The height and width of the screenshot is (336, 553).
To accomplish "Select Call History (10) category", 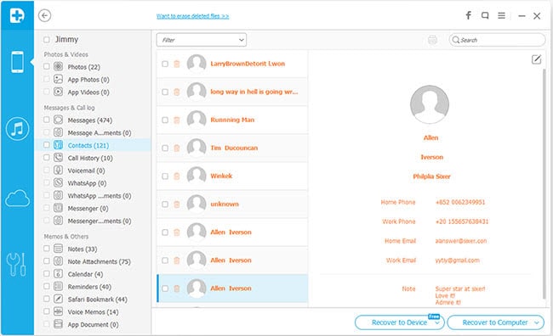I will (90, 158).
